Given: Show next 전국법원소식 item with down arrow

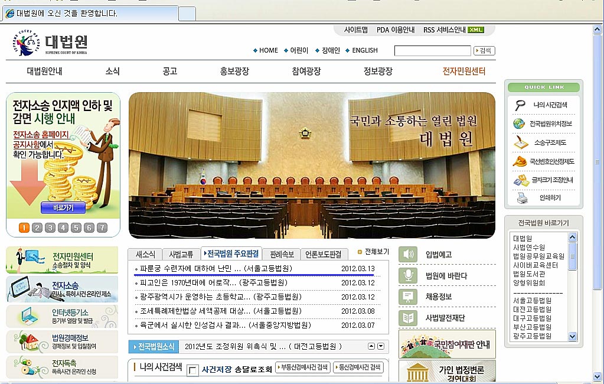Looking at the screenshot, I should (381, 346).
